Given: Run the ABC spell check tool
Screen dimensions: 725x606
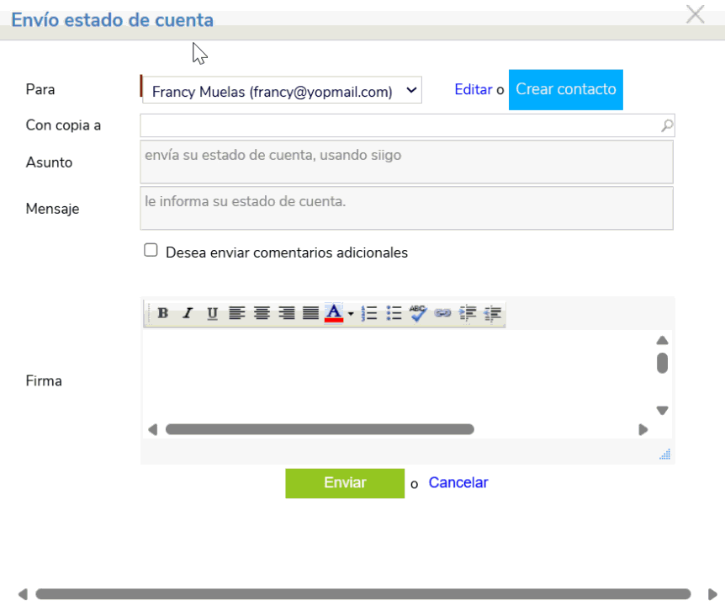Looking at the screenshot, I should pyautogui.click(x=418, y=314).
